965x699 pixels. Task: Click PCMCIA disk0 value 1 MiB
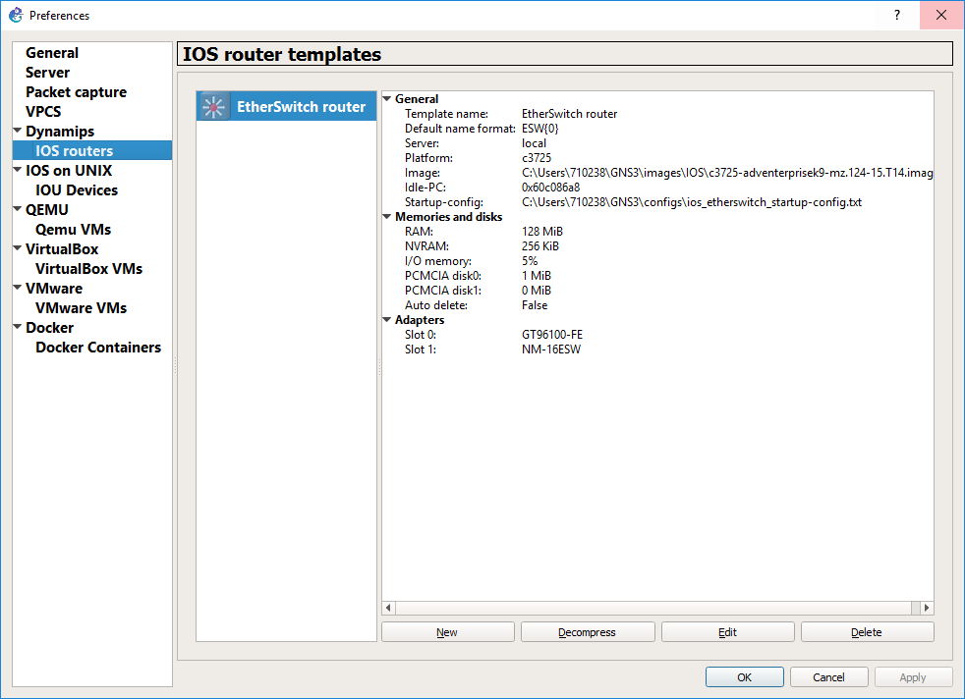(536, 276)
